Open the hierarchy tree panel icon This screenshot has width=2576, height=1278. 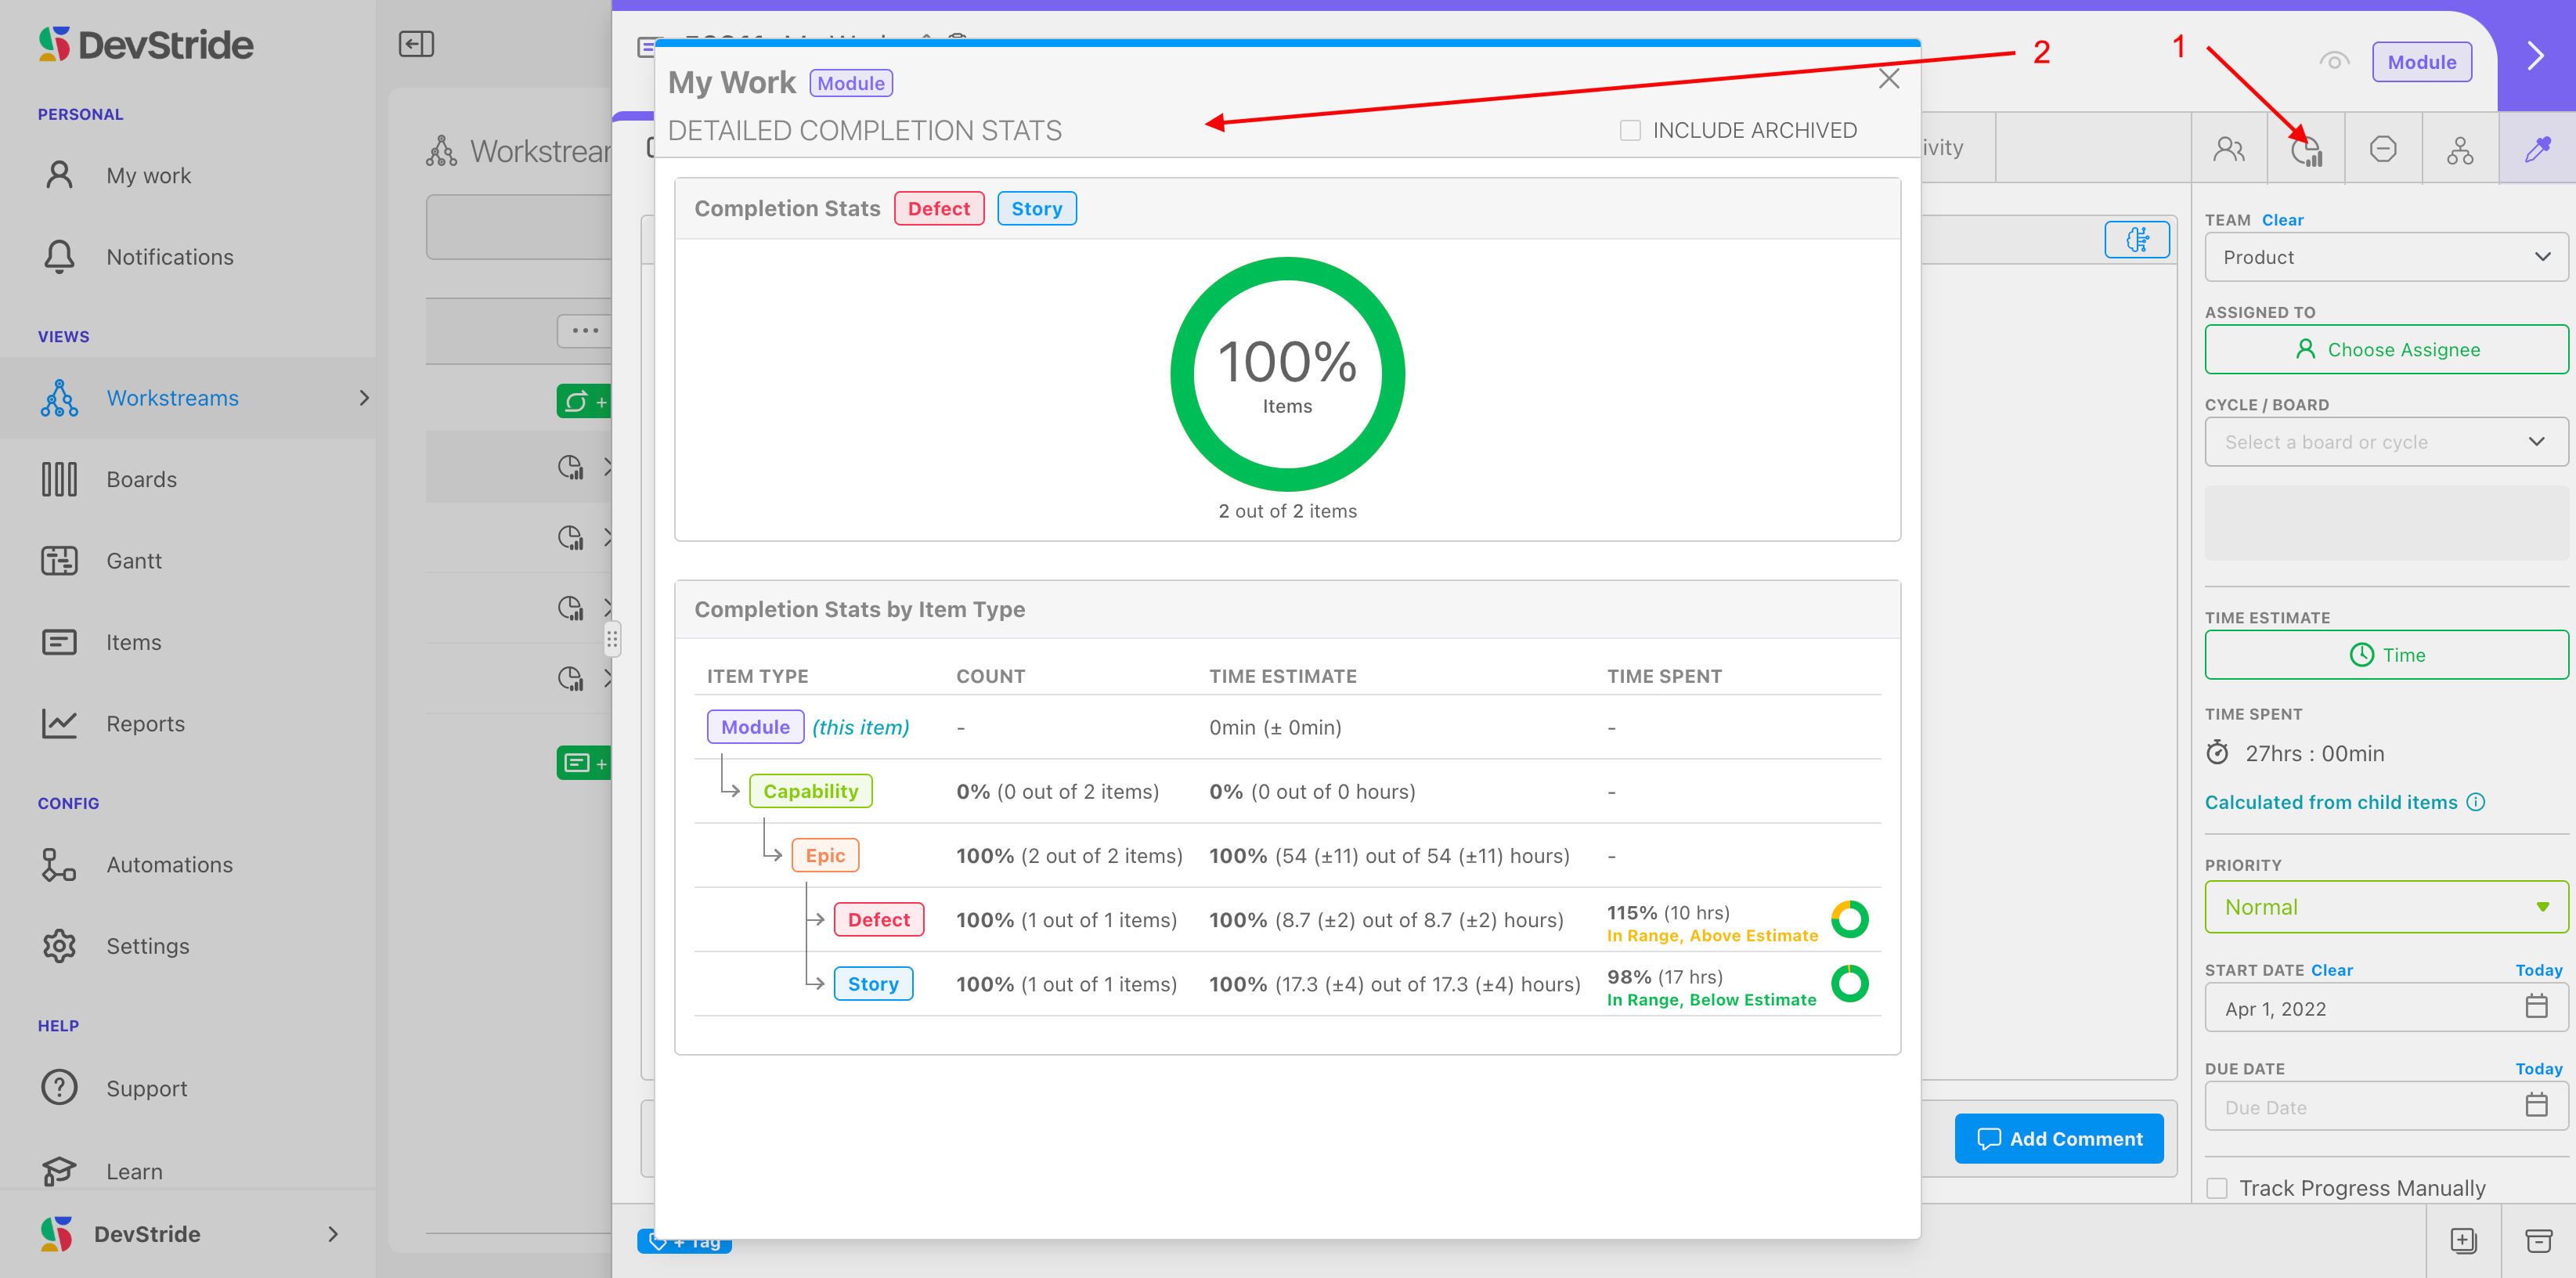(x=2460, y=150)
